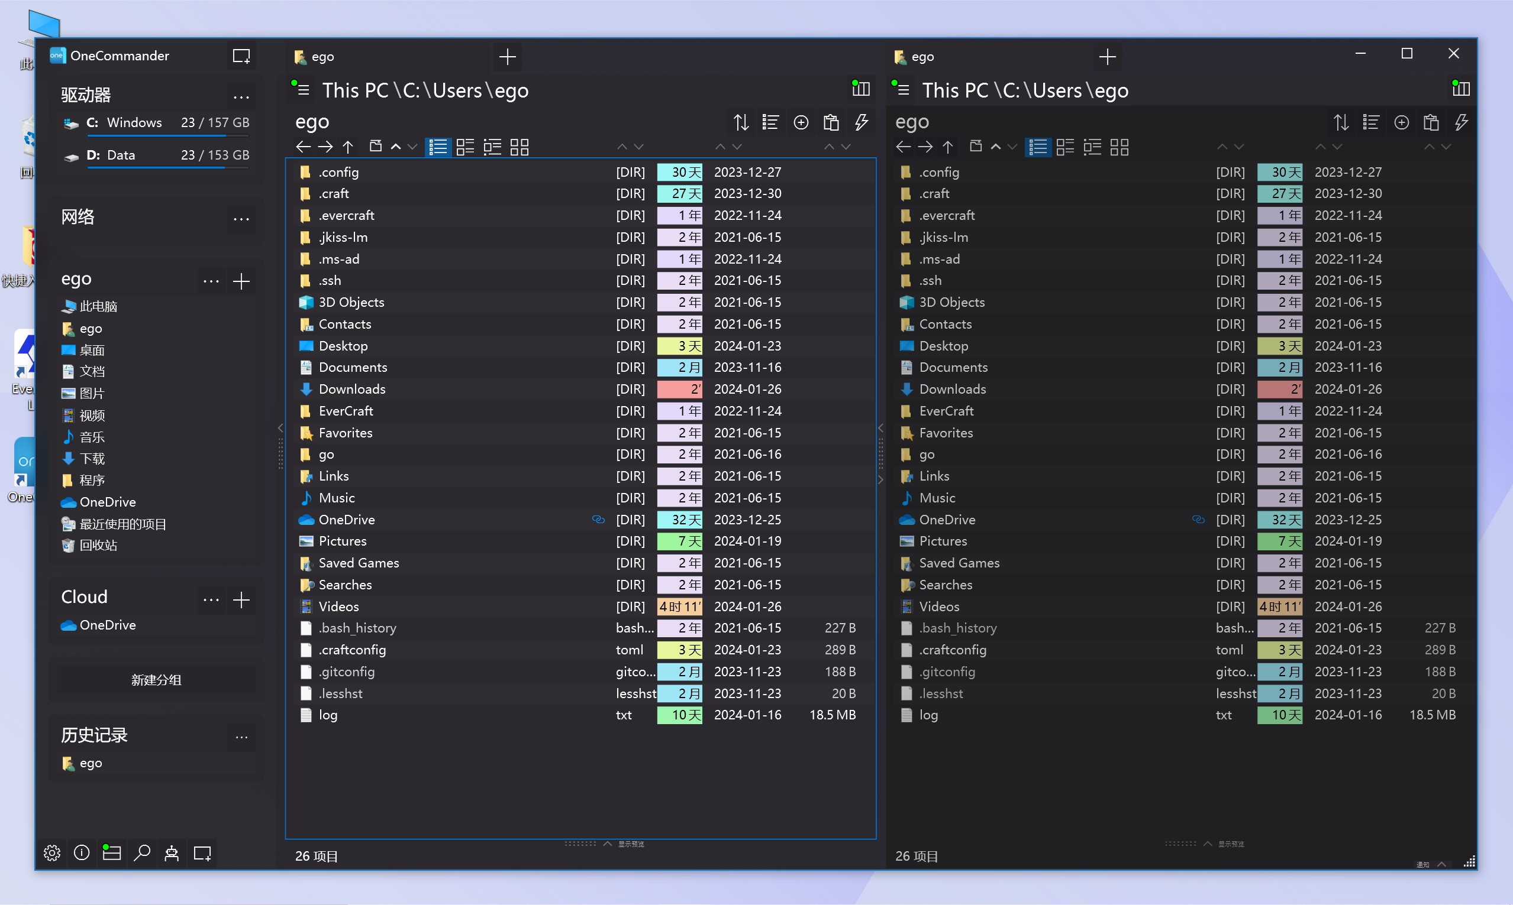Go up one folder in the right pane
1513x905 pixels.
[948, 147]
